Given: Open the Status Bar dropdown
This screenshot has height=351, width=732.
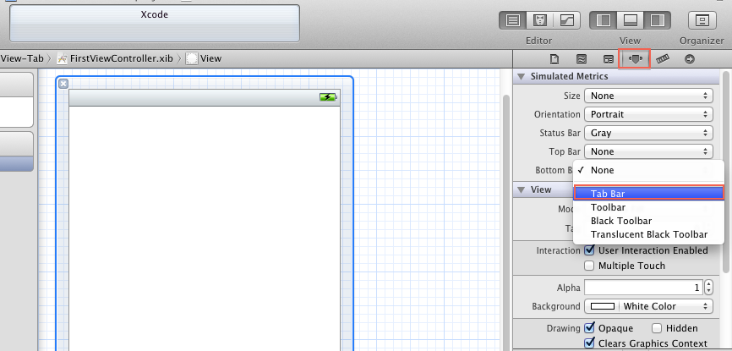Looking at the screenshot, I should tap(648, 133).
